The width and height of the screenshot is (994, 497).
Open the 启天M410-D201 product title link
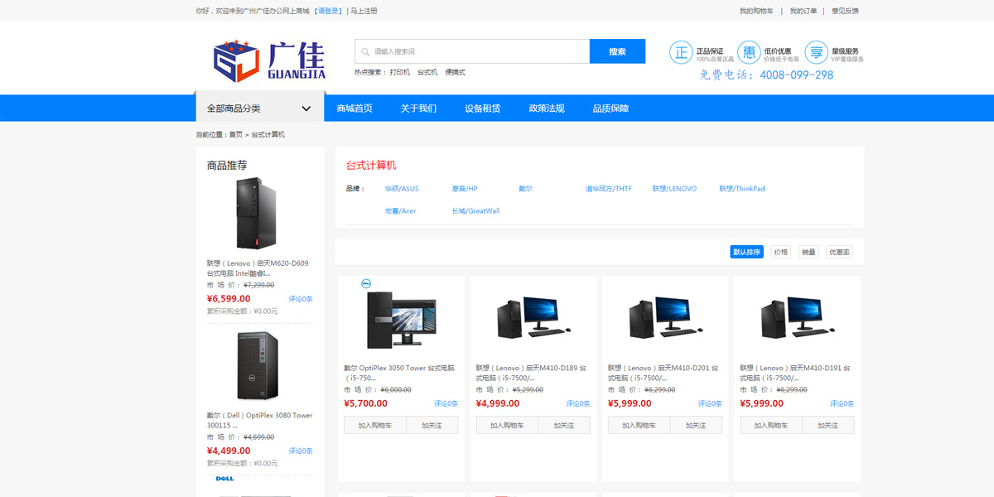[x=663, y=373]
